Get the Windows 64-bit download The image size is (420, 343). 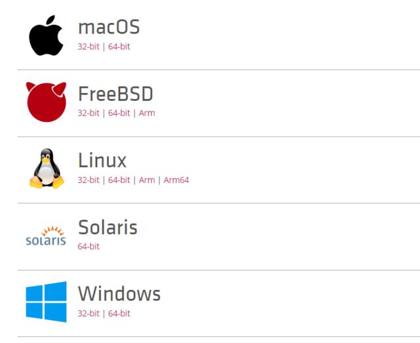pyautogui.click(x=119, y=313)
